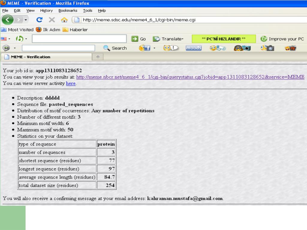Click Improve your PC button

[x=282, y=39]
